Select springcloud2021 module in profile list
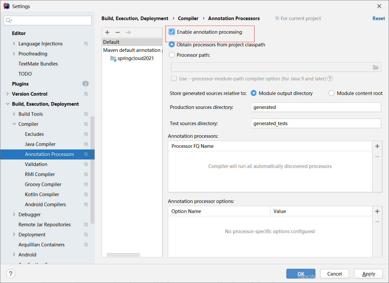The image size is (389, 283). [132, 58]
